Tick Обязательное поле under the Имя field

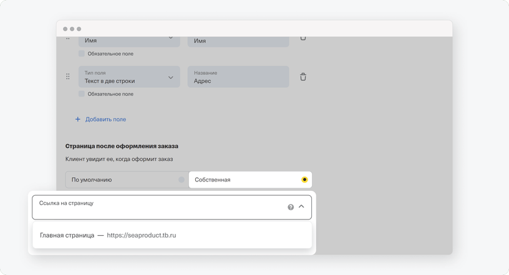pyautogui.click(x=82, y=54)
